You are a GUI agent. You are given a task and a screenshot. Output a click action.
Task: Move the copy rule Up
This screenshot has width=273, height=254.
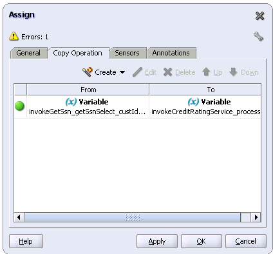click(212, 72)
